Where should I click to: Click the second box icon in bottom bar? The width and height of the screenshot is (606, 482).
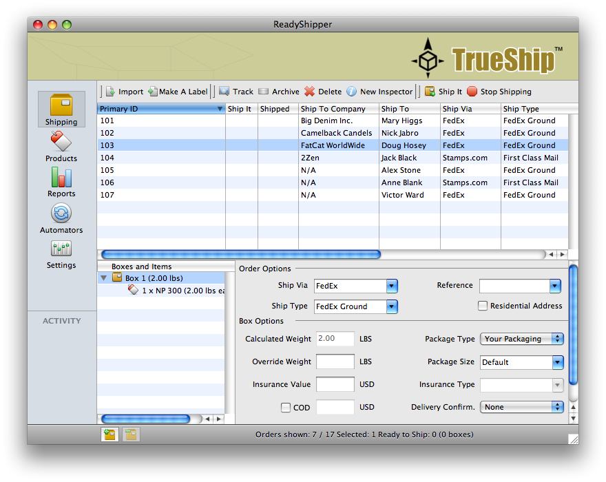tap(131, 434)
